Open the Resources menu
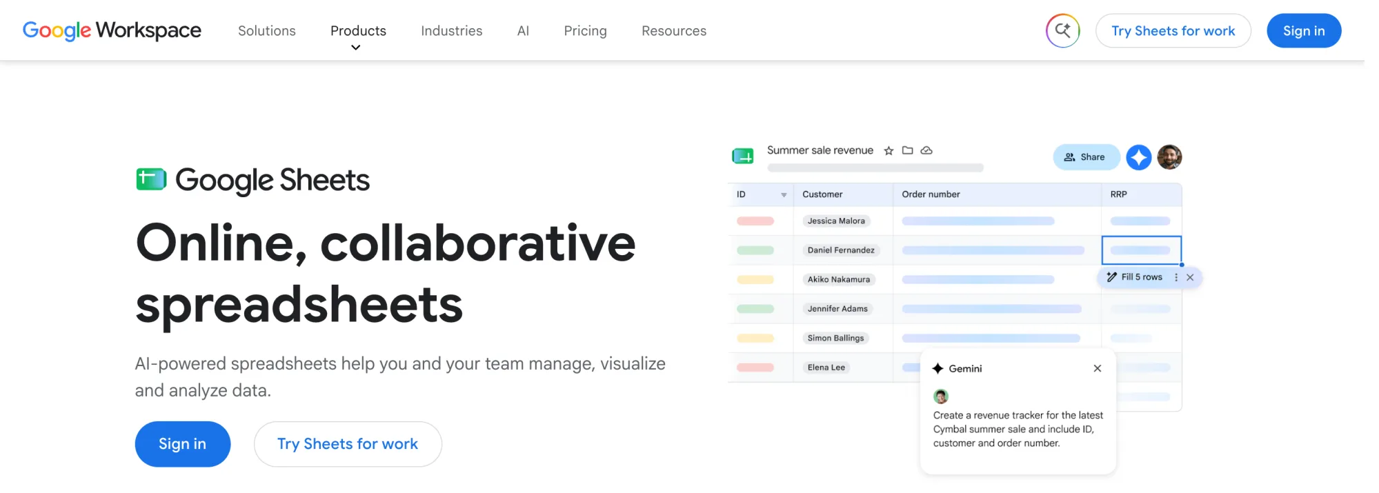Viewport: 1379px width, 493px height. (674, 31)
